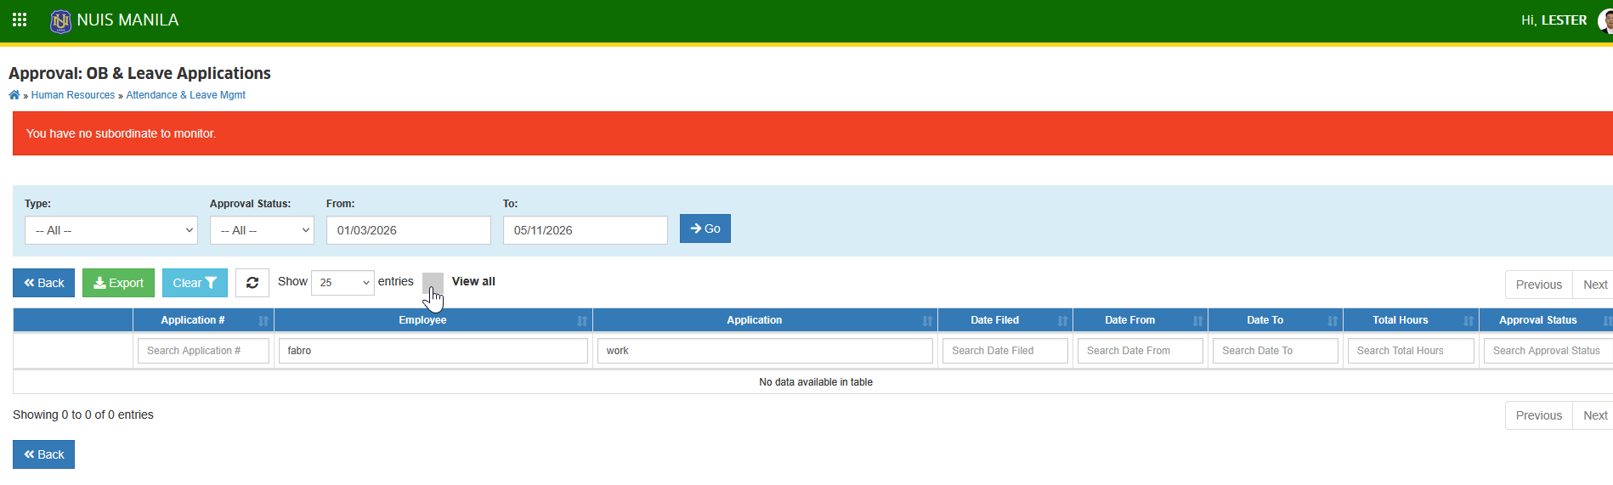The height and width of the screenshot is (485, 1613).
Task: Go to Next page in top pagination
Action: pos(1594,285)
